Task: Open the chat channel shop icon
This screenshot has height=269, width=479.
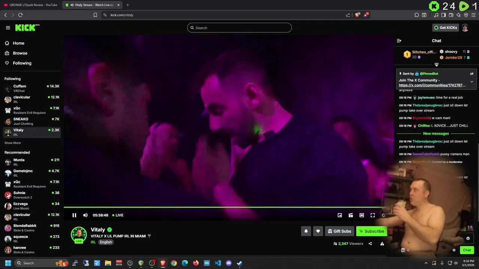Action: [x=403, y=250]
